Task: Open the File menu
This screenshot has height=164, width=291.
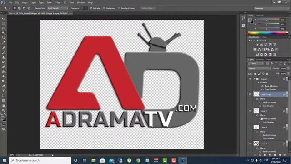Action: pyautogui.click(x=10, y=3)
